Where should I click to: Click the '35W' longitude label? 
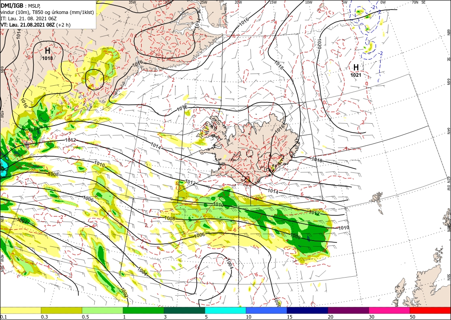132,2
